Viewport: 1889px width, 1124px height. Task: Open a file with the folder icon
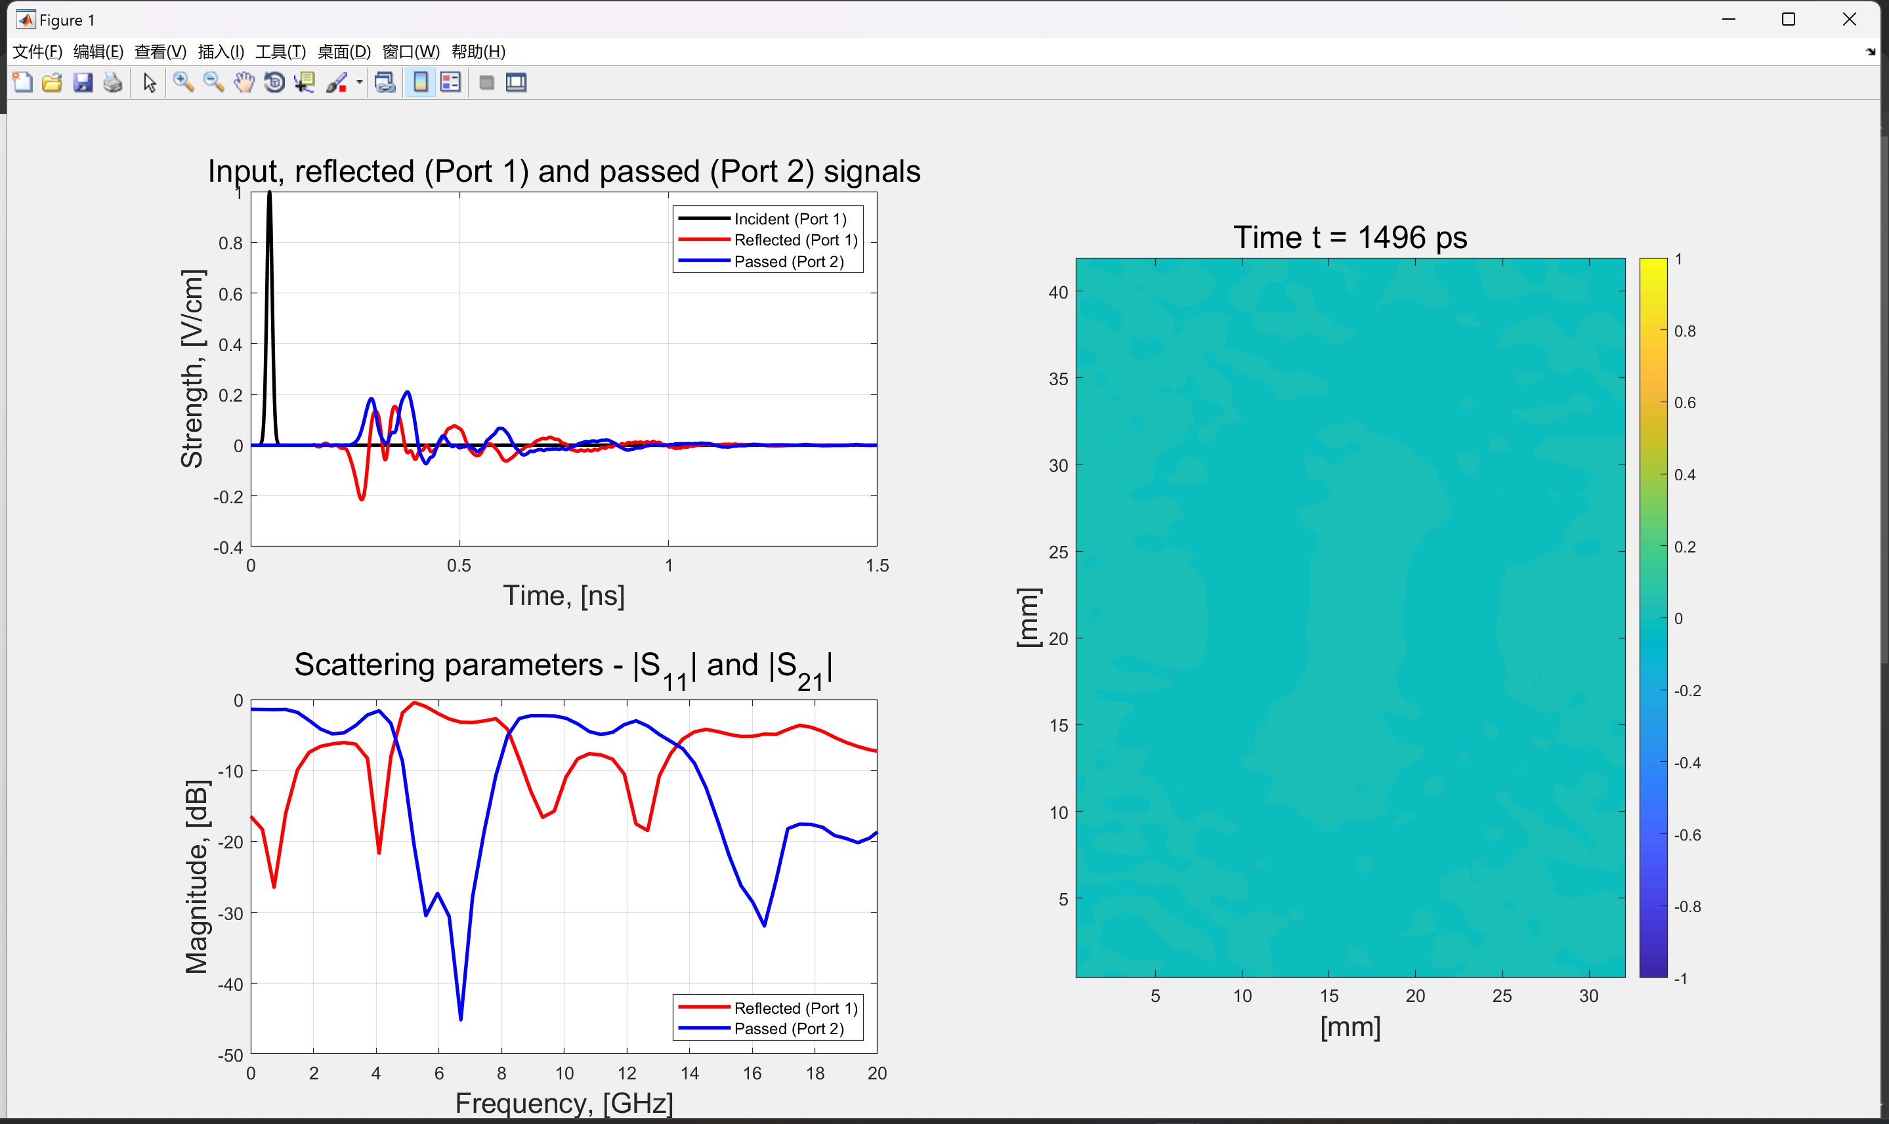point(53,83)
